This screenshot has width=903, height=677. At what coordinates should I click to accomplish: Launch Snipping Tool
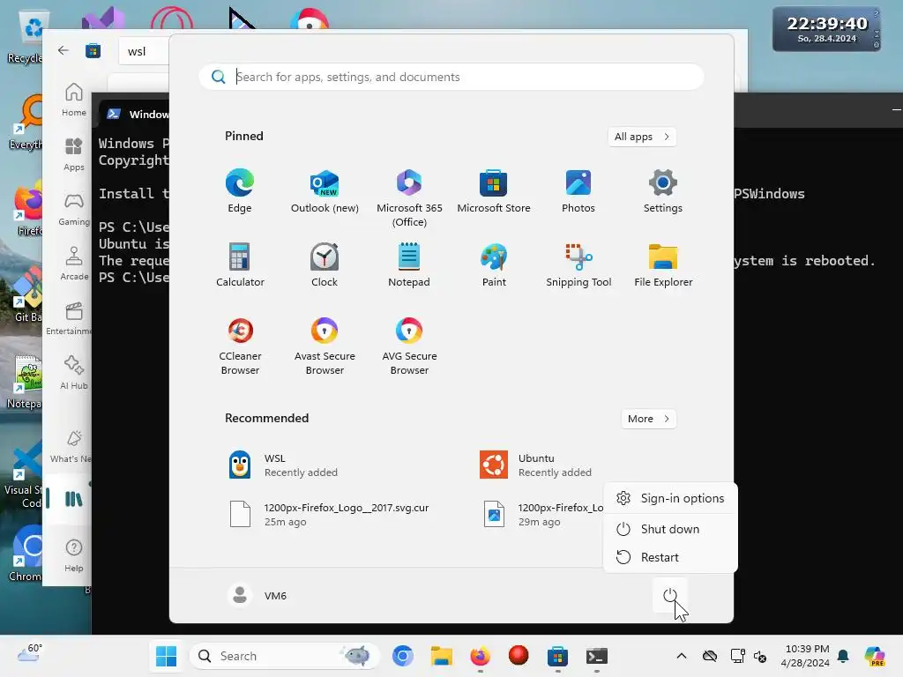click(578, 264)
